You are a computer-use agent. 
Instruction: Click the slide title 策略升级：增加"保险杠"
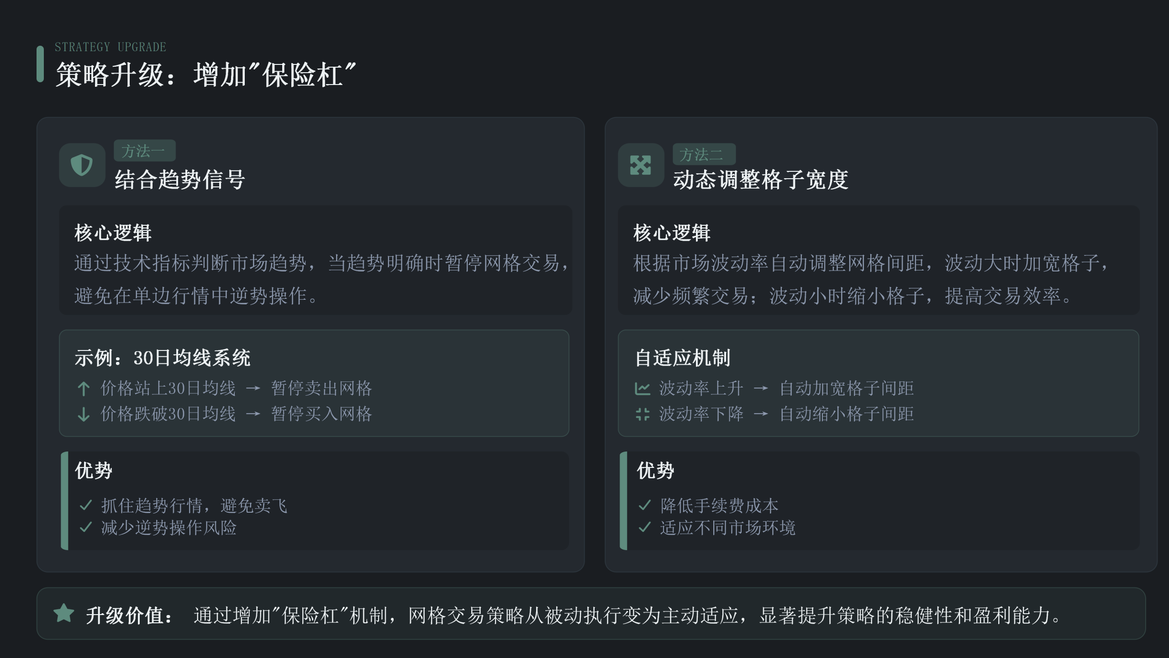tap(205, 75)
